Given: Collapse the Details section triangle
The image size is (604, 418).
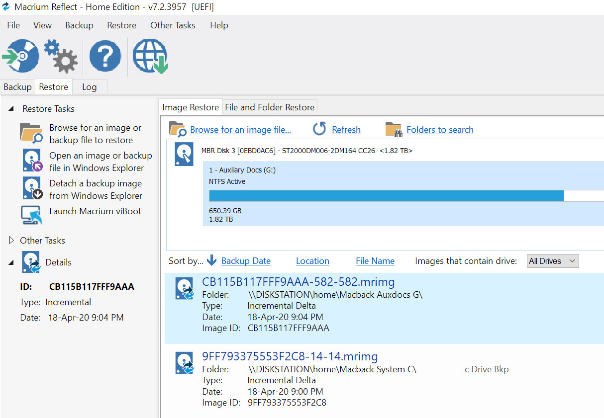Looking at the screenshot, I should click(x=11, y=262).
